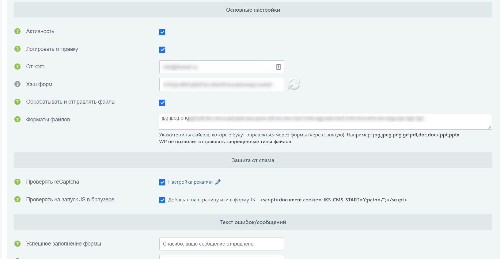Toggle the Проверять reCaptcha checkbox

click(x=162, y=182)
